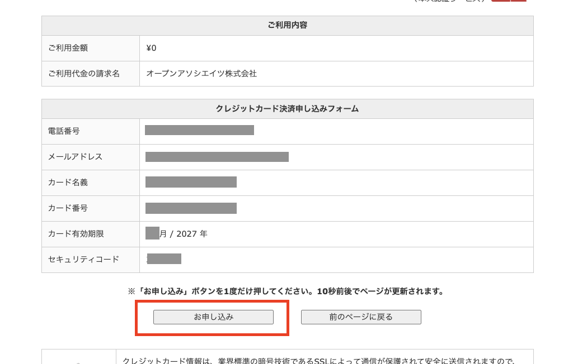587x364 pixels.
Task: Click the redacted security code value
Action: [x=165, y=258]
